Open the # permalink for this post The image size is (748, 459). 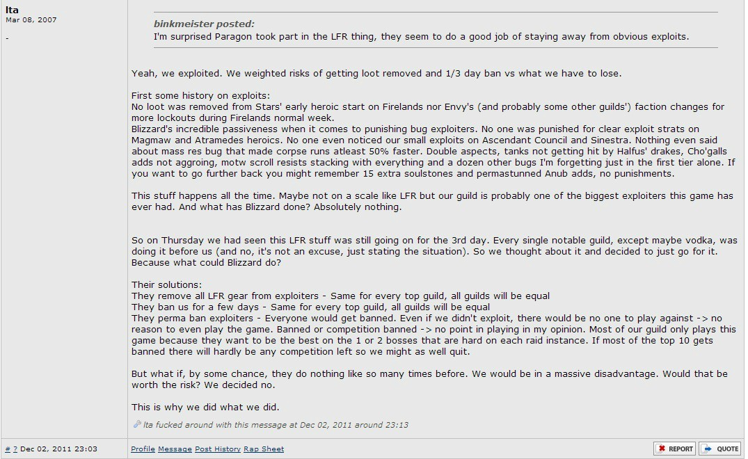8,449
